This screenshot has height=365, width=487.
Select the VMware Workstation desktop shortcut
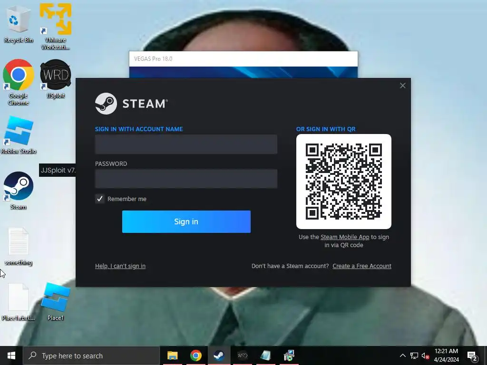(x=55, y=27)
